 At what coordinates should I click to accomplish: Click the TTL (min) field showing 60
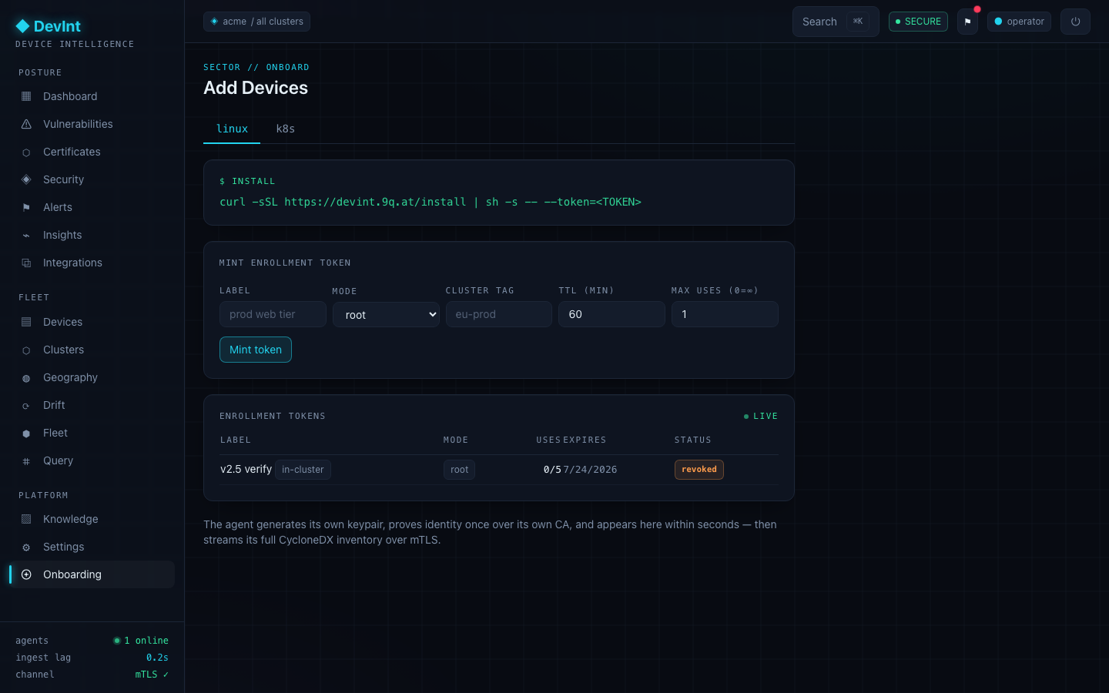click(611, 314)
